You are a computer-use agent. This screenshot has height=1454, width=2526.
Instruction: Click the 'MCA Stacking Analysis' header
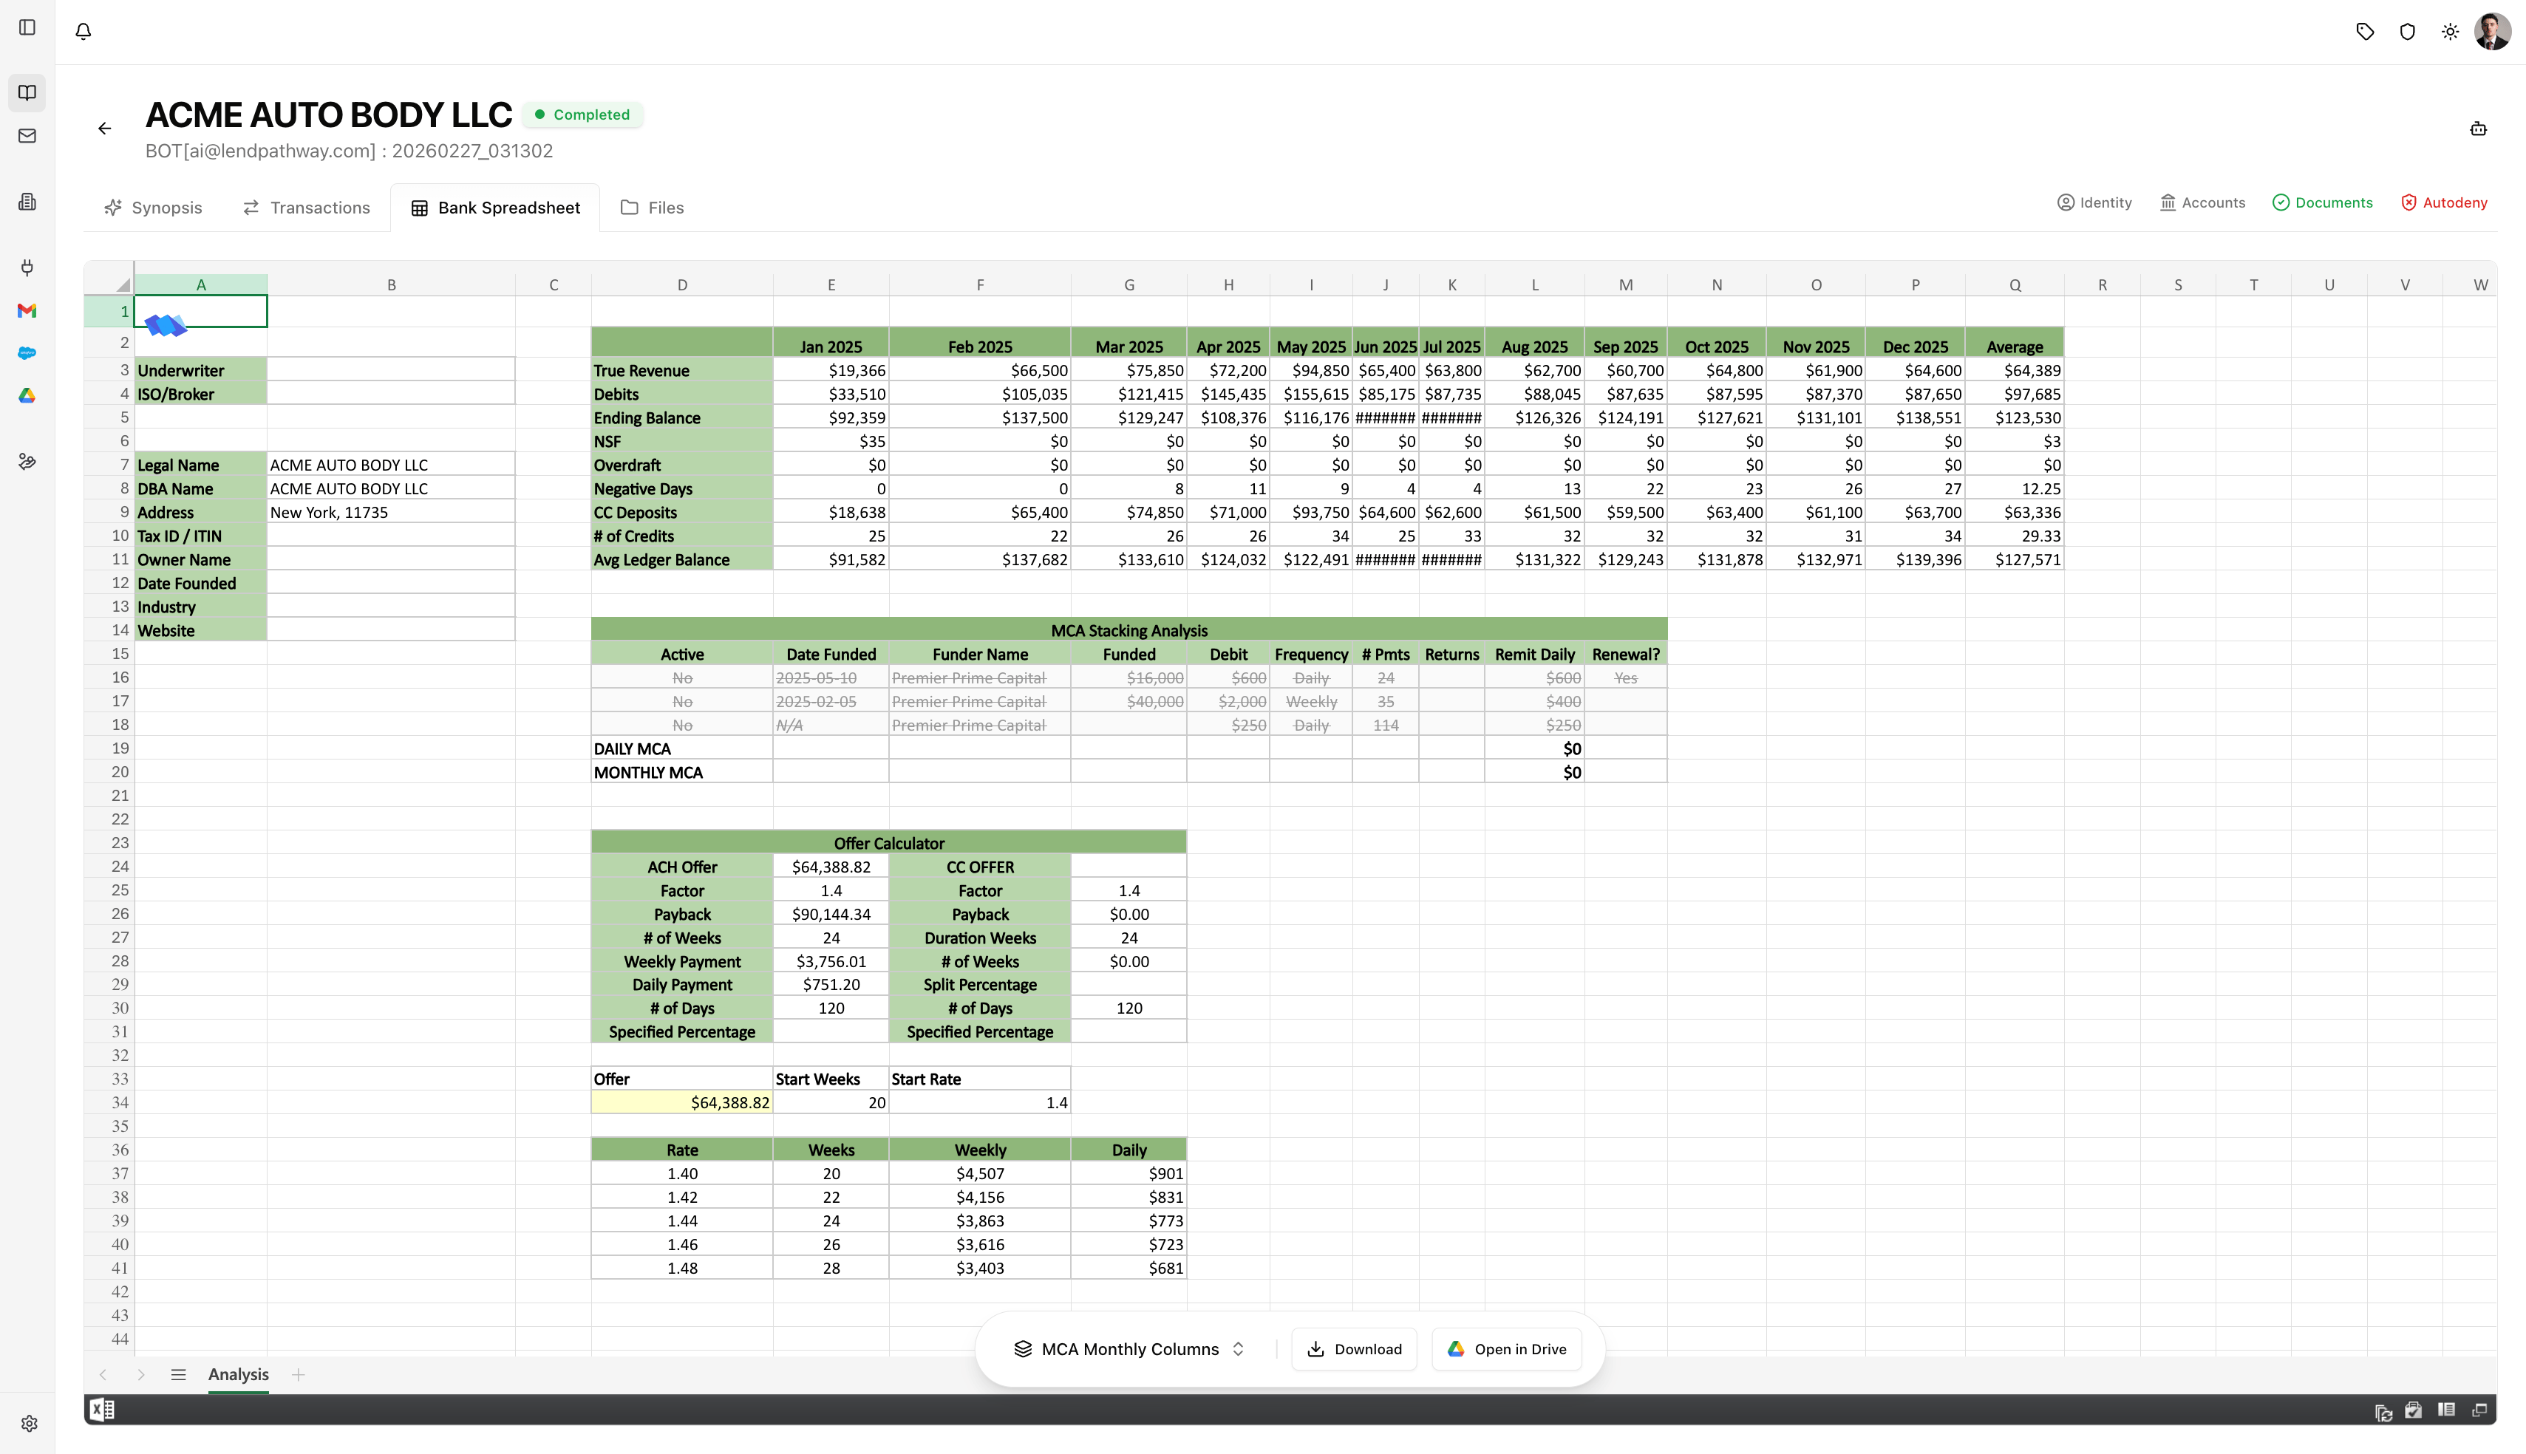point(1128,630)
